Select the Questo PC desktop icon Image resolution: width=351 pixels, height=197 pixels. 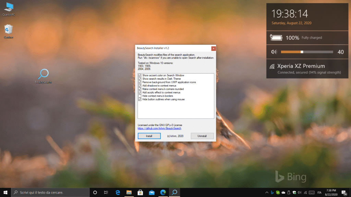[x=9, y=7]
